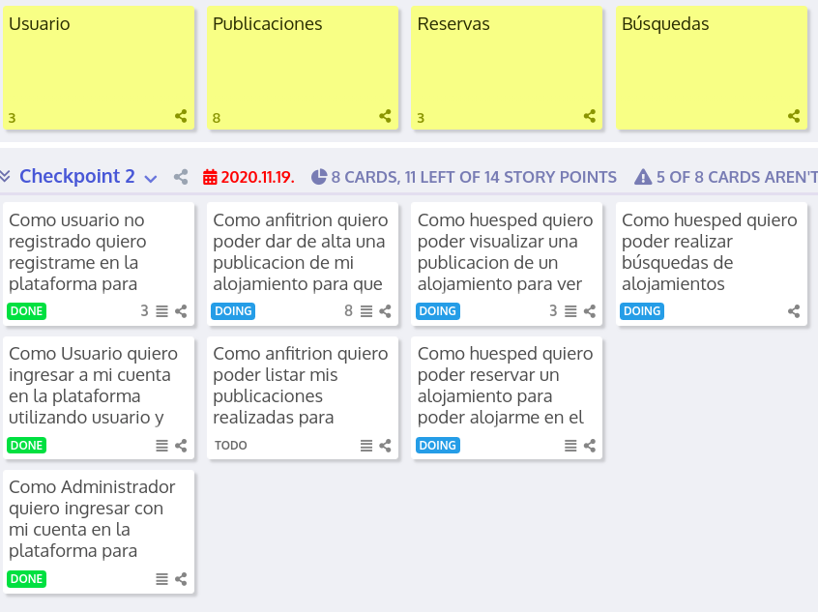Click DONE status on 'usuario no registrado' card
Image resolution: width=818 pixels, height=612 pixels.
click(x=27, y=311)
